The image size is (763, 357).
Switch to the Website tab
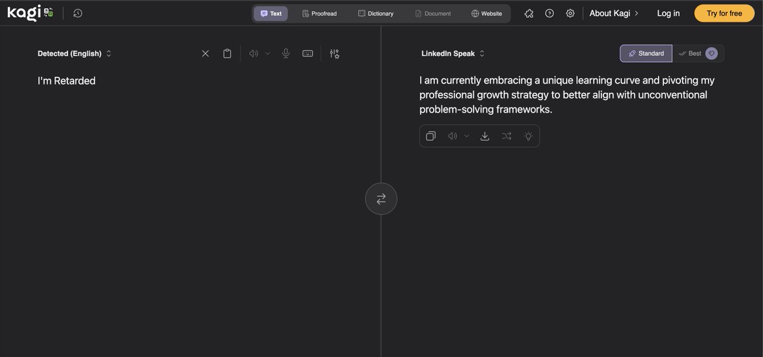click(x=486, y=13)
